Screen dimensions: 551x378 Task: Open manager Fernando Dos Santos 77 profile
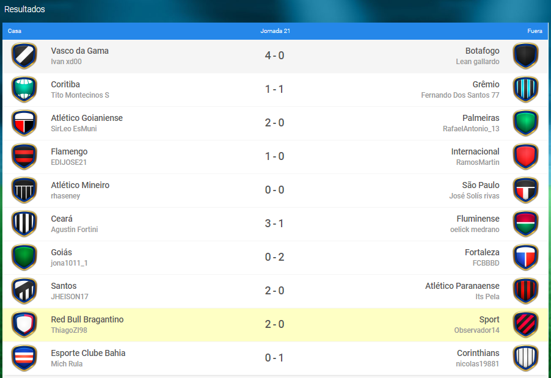[460, 95]
